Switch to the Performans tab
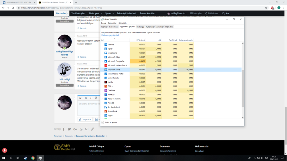Image resolution: width=287 pixels, height=161 pixels. (x=114, y=27)
